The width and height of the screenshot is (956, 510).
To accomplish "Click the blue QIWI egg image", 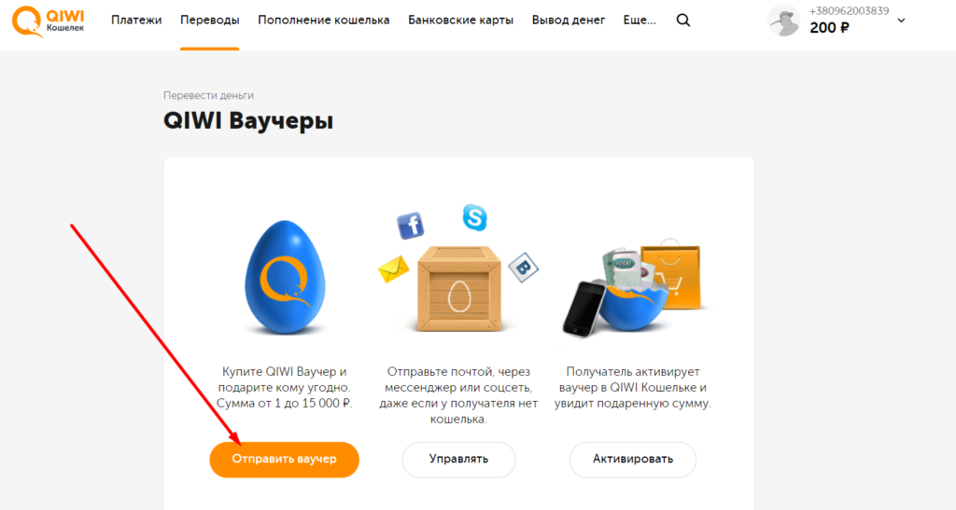I will click(285, 277).
